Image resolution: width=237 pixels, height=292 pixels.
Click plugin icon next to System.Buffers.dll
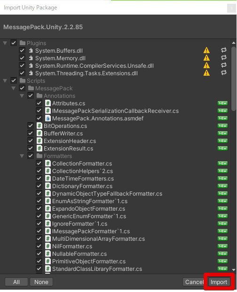(31, 50)
